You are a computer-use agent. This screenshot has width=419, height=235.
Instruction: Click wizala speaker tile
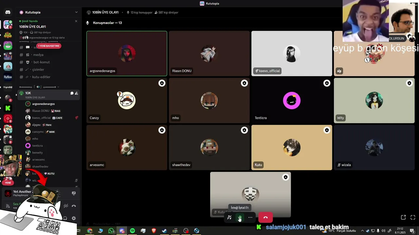point(374,148)
